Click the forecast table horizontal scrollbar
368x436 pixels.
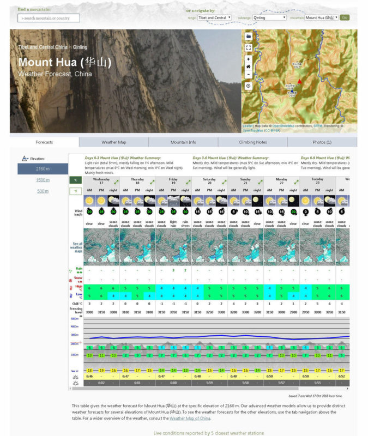pos(185,389)
